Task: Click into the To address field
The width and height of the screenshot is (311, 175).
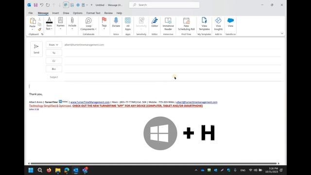Action: click(173, 53)
